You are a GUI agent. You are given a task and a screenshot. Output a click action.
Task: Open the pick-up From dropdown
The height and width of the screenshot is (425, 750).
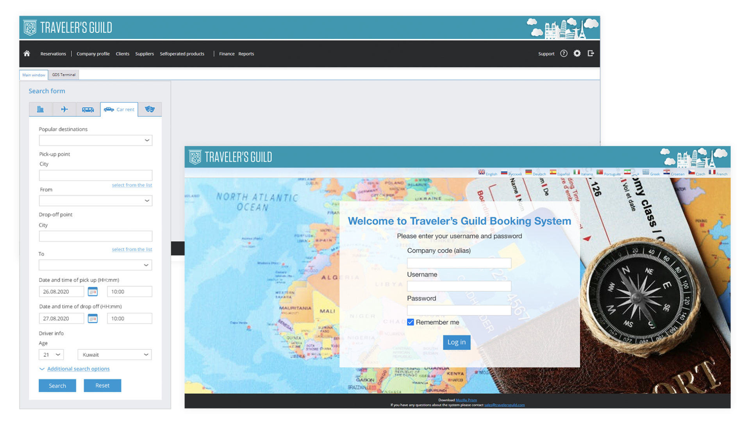click(x=95, y=201)
